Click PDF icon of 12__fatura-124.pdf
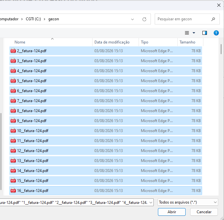The image size is (224, 220). click(x=13, y=151)
